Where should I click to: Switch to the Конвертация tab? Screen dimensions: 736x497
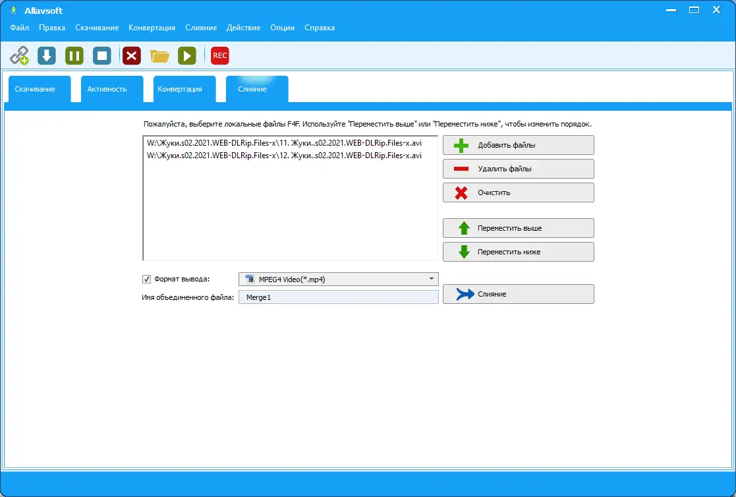click(184, 89)
